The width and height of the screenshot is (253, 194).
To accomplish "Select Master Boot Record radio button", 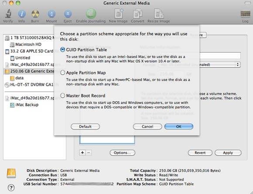I will 63,95.
